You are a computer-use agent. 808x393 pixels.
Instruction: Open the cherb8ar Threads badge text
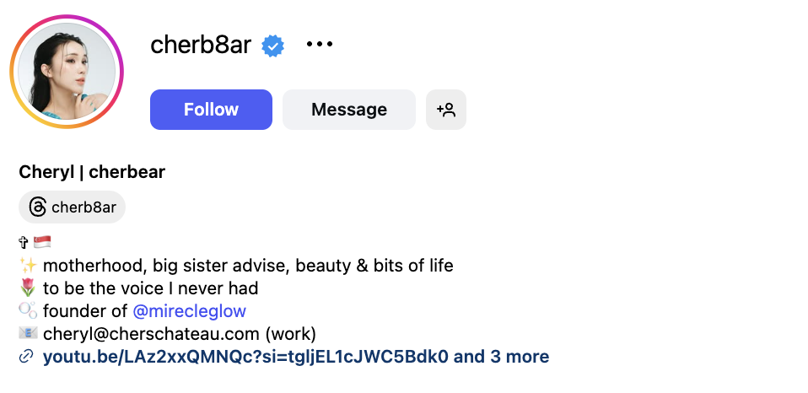click(x=83, y=207)
